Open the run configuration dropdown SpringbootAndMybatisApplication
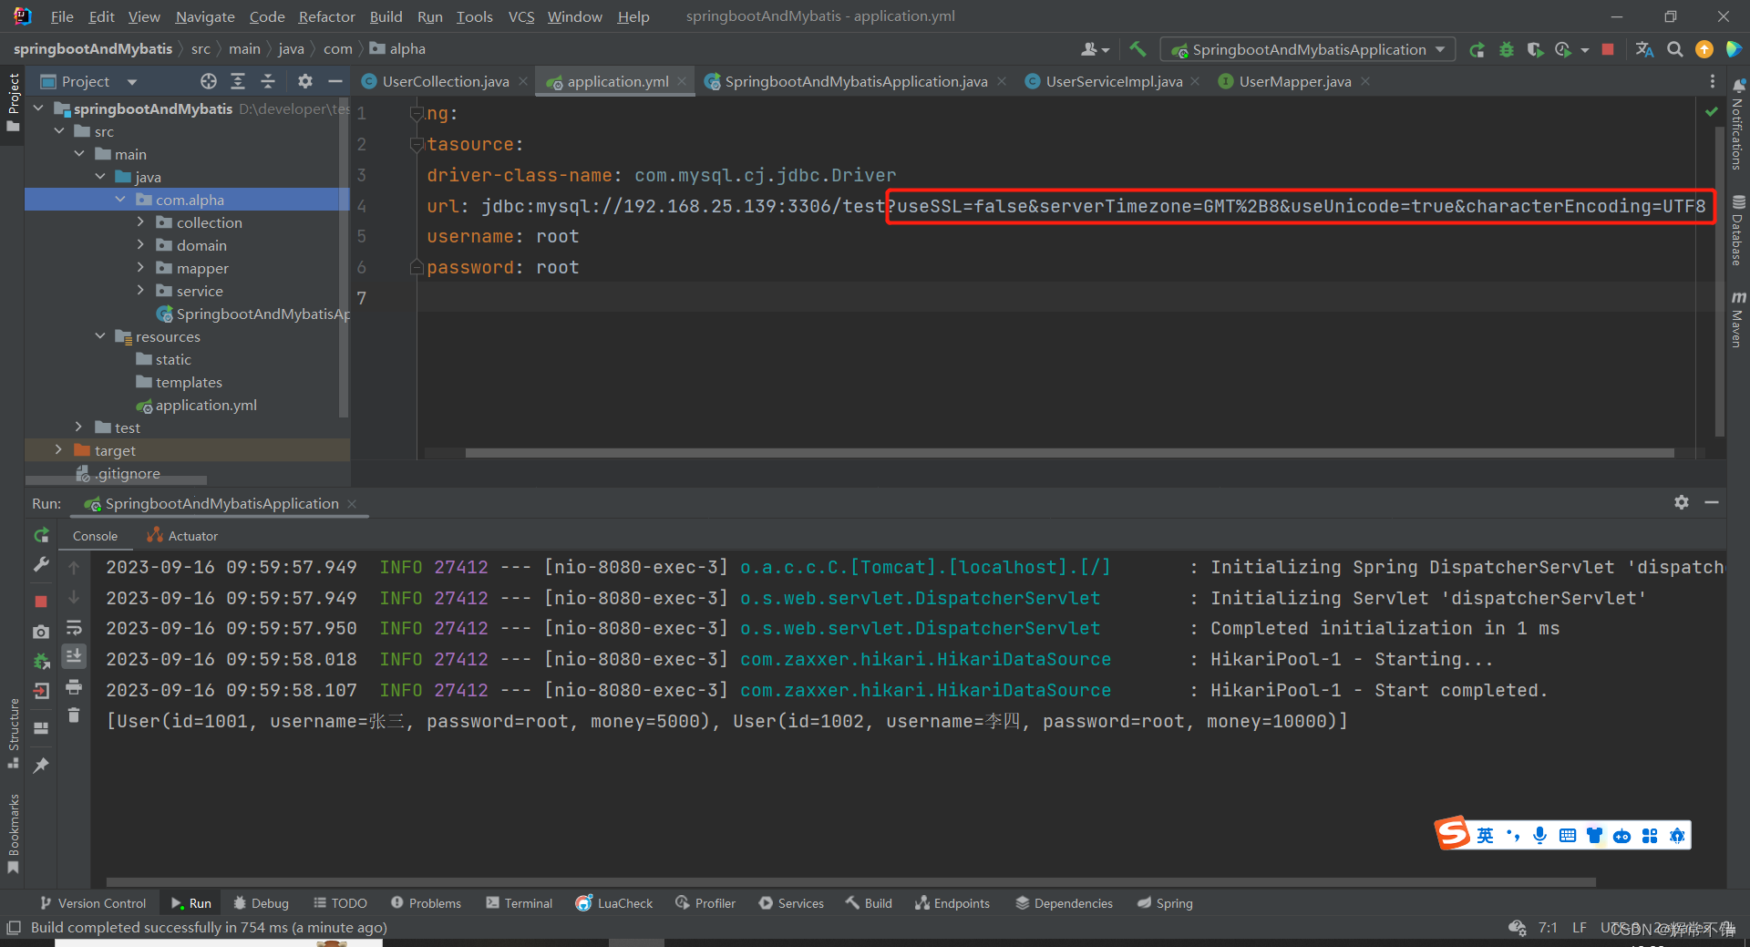The width and height of the screenshot is (1750, 947). [x=1309, y=49]
